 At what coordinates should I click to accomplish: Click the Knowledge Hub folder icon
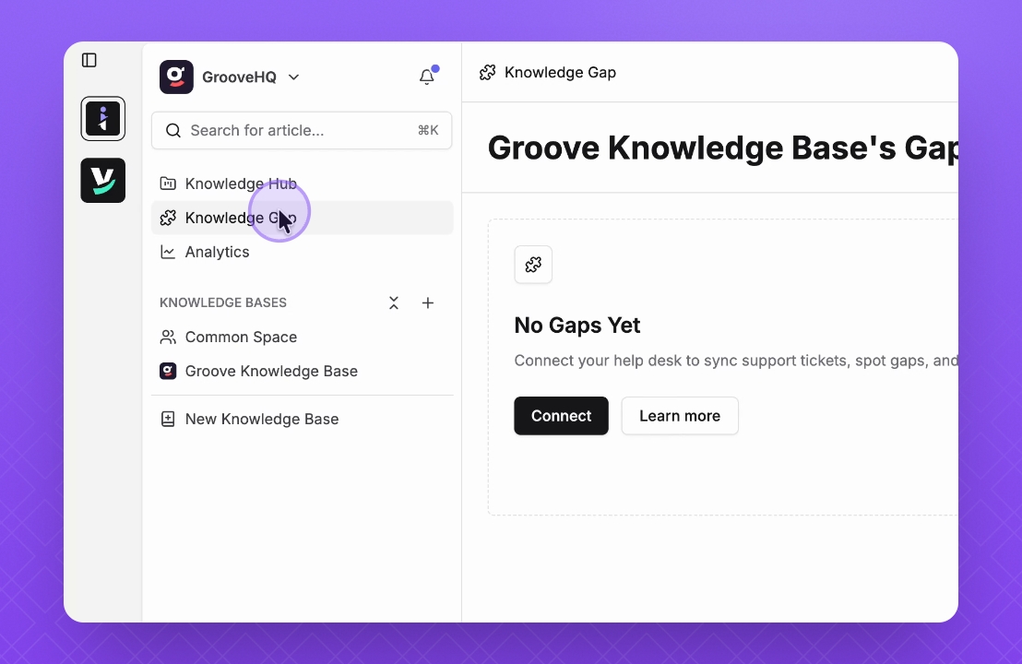click(x=168, y=184)
